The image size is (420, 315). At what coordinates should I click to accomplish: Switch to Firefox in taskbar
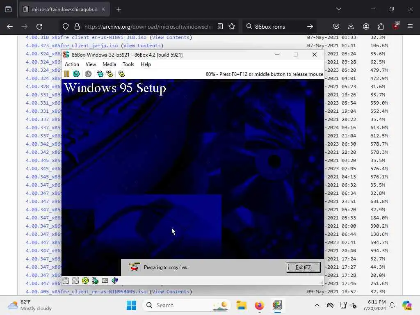259,305
